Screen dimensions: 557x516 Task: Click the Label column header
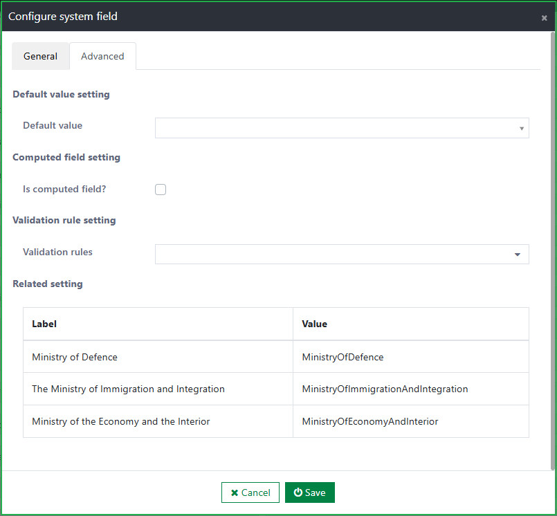point(158,324)
